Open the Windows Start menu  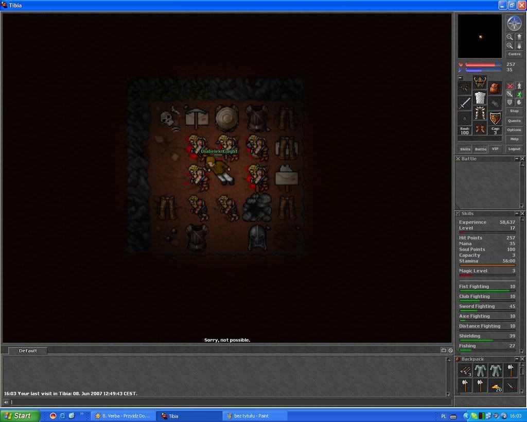[20, 416]
